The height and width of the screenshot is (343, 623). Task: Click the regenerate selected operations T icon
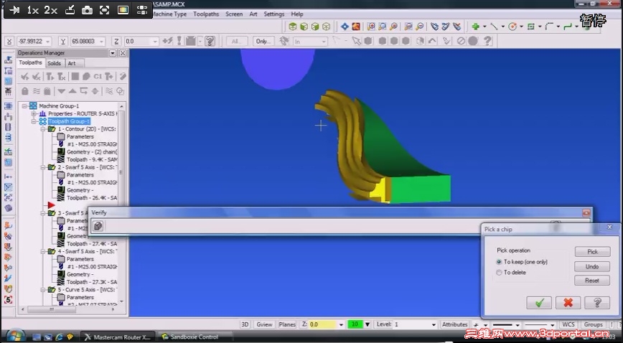(50, 76)
